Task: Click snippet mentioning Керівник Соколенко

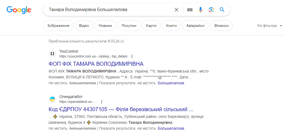Action: 126,119
